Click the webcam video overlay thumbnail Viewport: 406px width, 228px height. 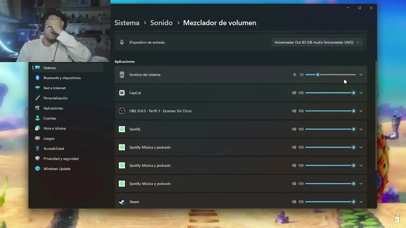pyautogui.click(x=55, y=31)
